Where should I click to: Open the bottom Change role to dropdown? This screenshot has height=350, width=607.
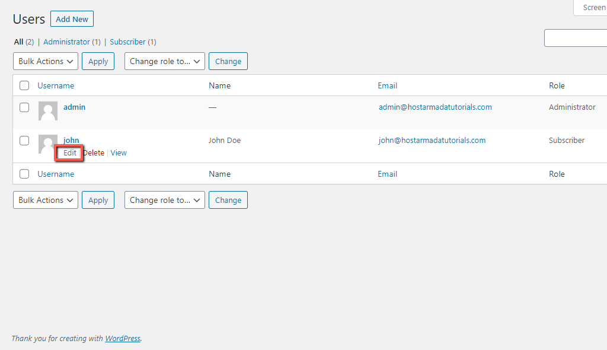tap(165, 200)
